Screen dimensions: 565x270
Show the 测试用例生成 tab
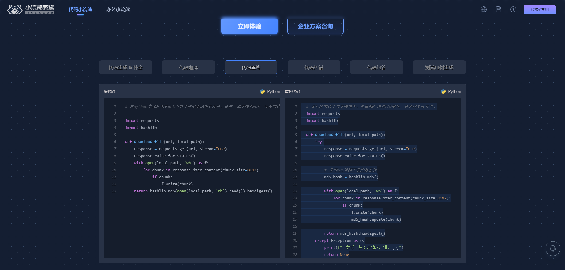[439, 67]
